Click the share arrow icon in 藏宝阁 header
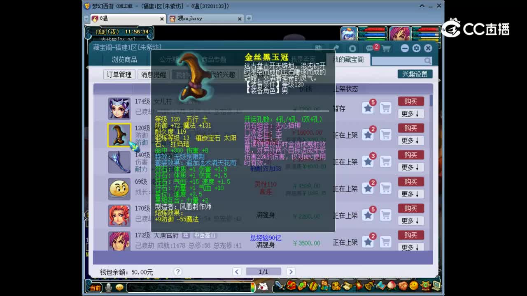 (x=336, y=48)
